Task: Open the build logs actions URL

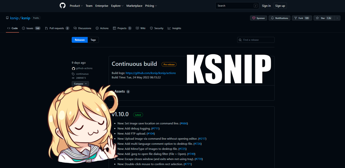Action: pos(151,73)
